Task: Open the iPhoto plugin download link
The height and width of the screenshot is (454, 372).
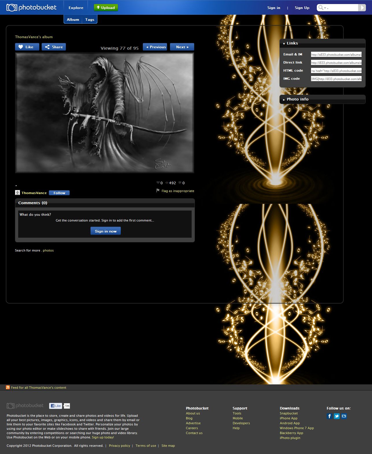Action: pyautogui.click(x=290, y=438)
